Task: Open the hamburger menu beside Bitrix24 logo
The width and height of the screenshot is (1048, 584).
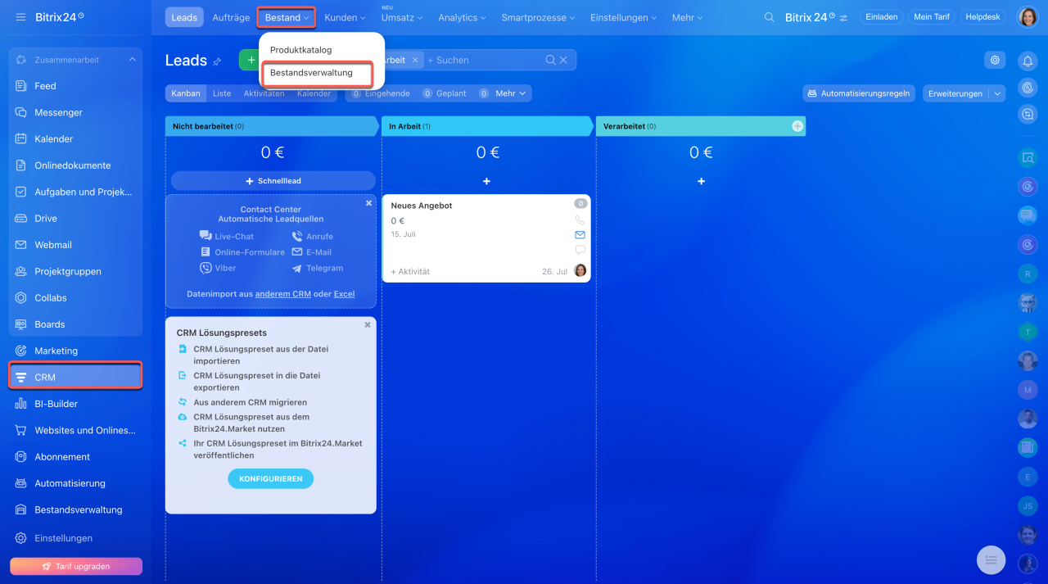Action: tap(20, 17)
